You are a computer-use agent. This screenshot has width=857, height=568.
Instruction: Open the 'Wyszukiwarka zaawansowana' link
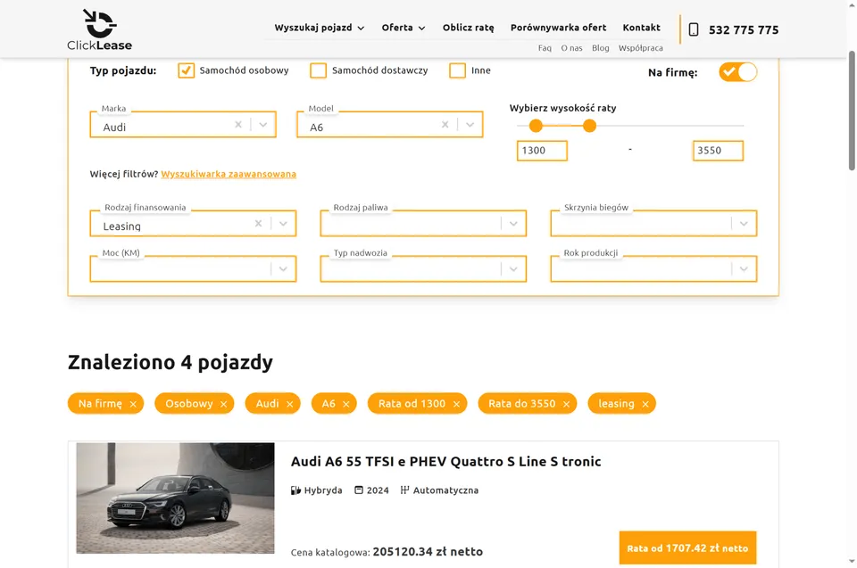click(x=229, y=174)
